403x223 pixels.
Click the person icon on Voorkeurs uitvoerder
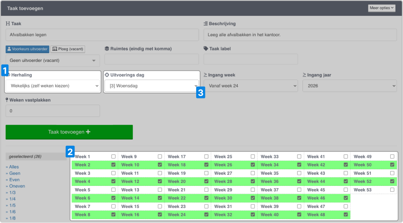pyautogui.click(x=9, y=49)
